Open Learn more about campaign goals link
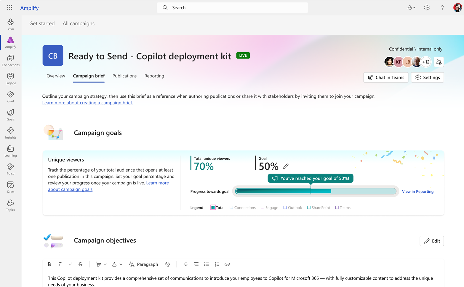This screenshot has width=464, height=287. pyautogui.click(x=108, y=186)
